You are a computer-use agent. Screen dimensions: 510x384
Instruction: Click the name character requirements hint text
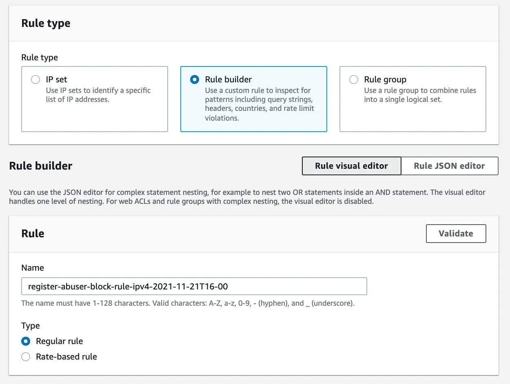point(188,303)
